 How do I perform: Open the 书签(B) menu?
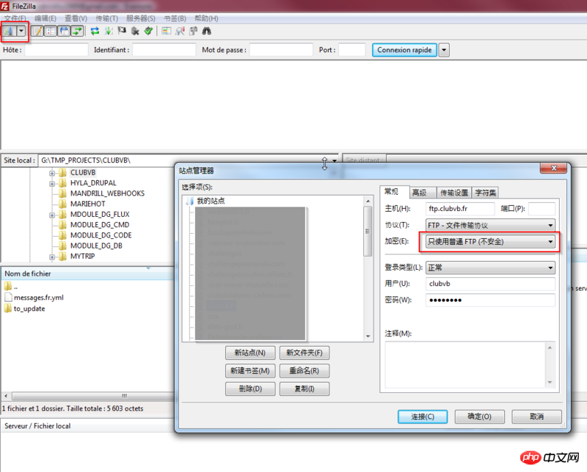(175, 18)
